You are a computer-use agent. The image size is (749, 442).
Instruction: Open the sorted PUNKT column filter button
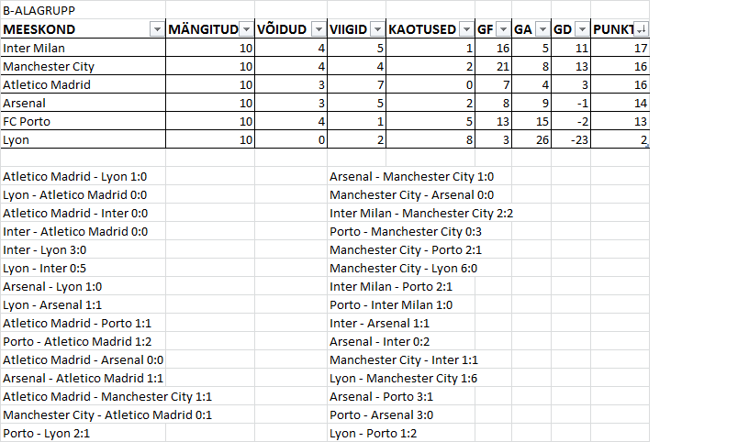point(642,29)
